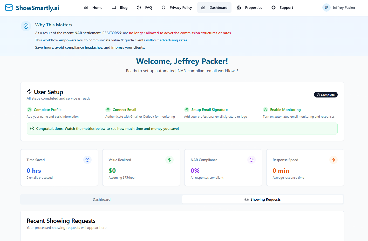Click the 'Welcome, Jeffrey Packer!' heading

click(x=182, y=61)
